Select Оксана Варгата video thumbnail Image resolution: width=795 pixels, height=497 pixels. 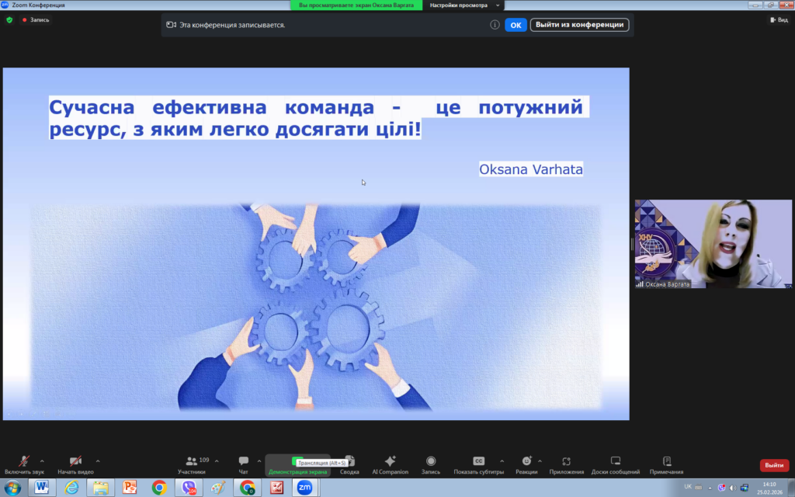(713, 244)
